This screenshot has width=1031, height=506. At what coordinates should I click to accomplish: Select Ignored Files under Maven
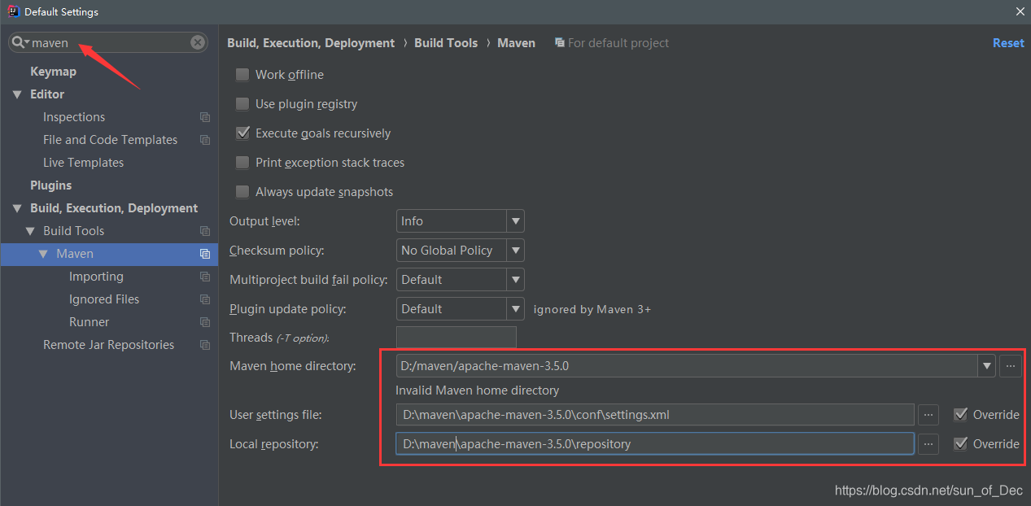[104, 299]
